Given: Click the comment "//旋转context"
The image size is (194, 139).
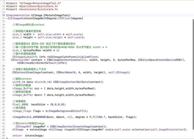Looking at the screenshot, I should [22, 79].
